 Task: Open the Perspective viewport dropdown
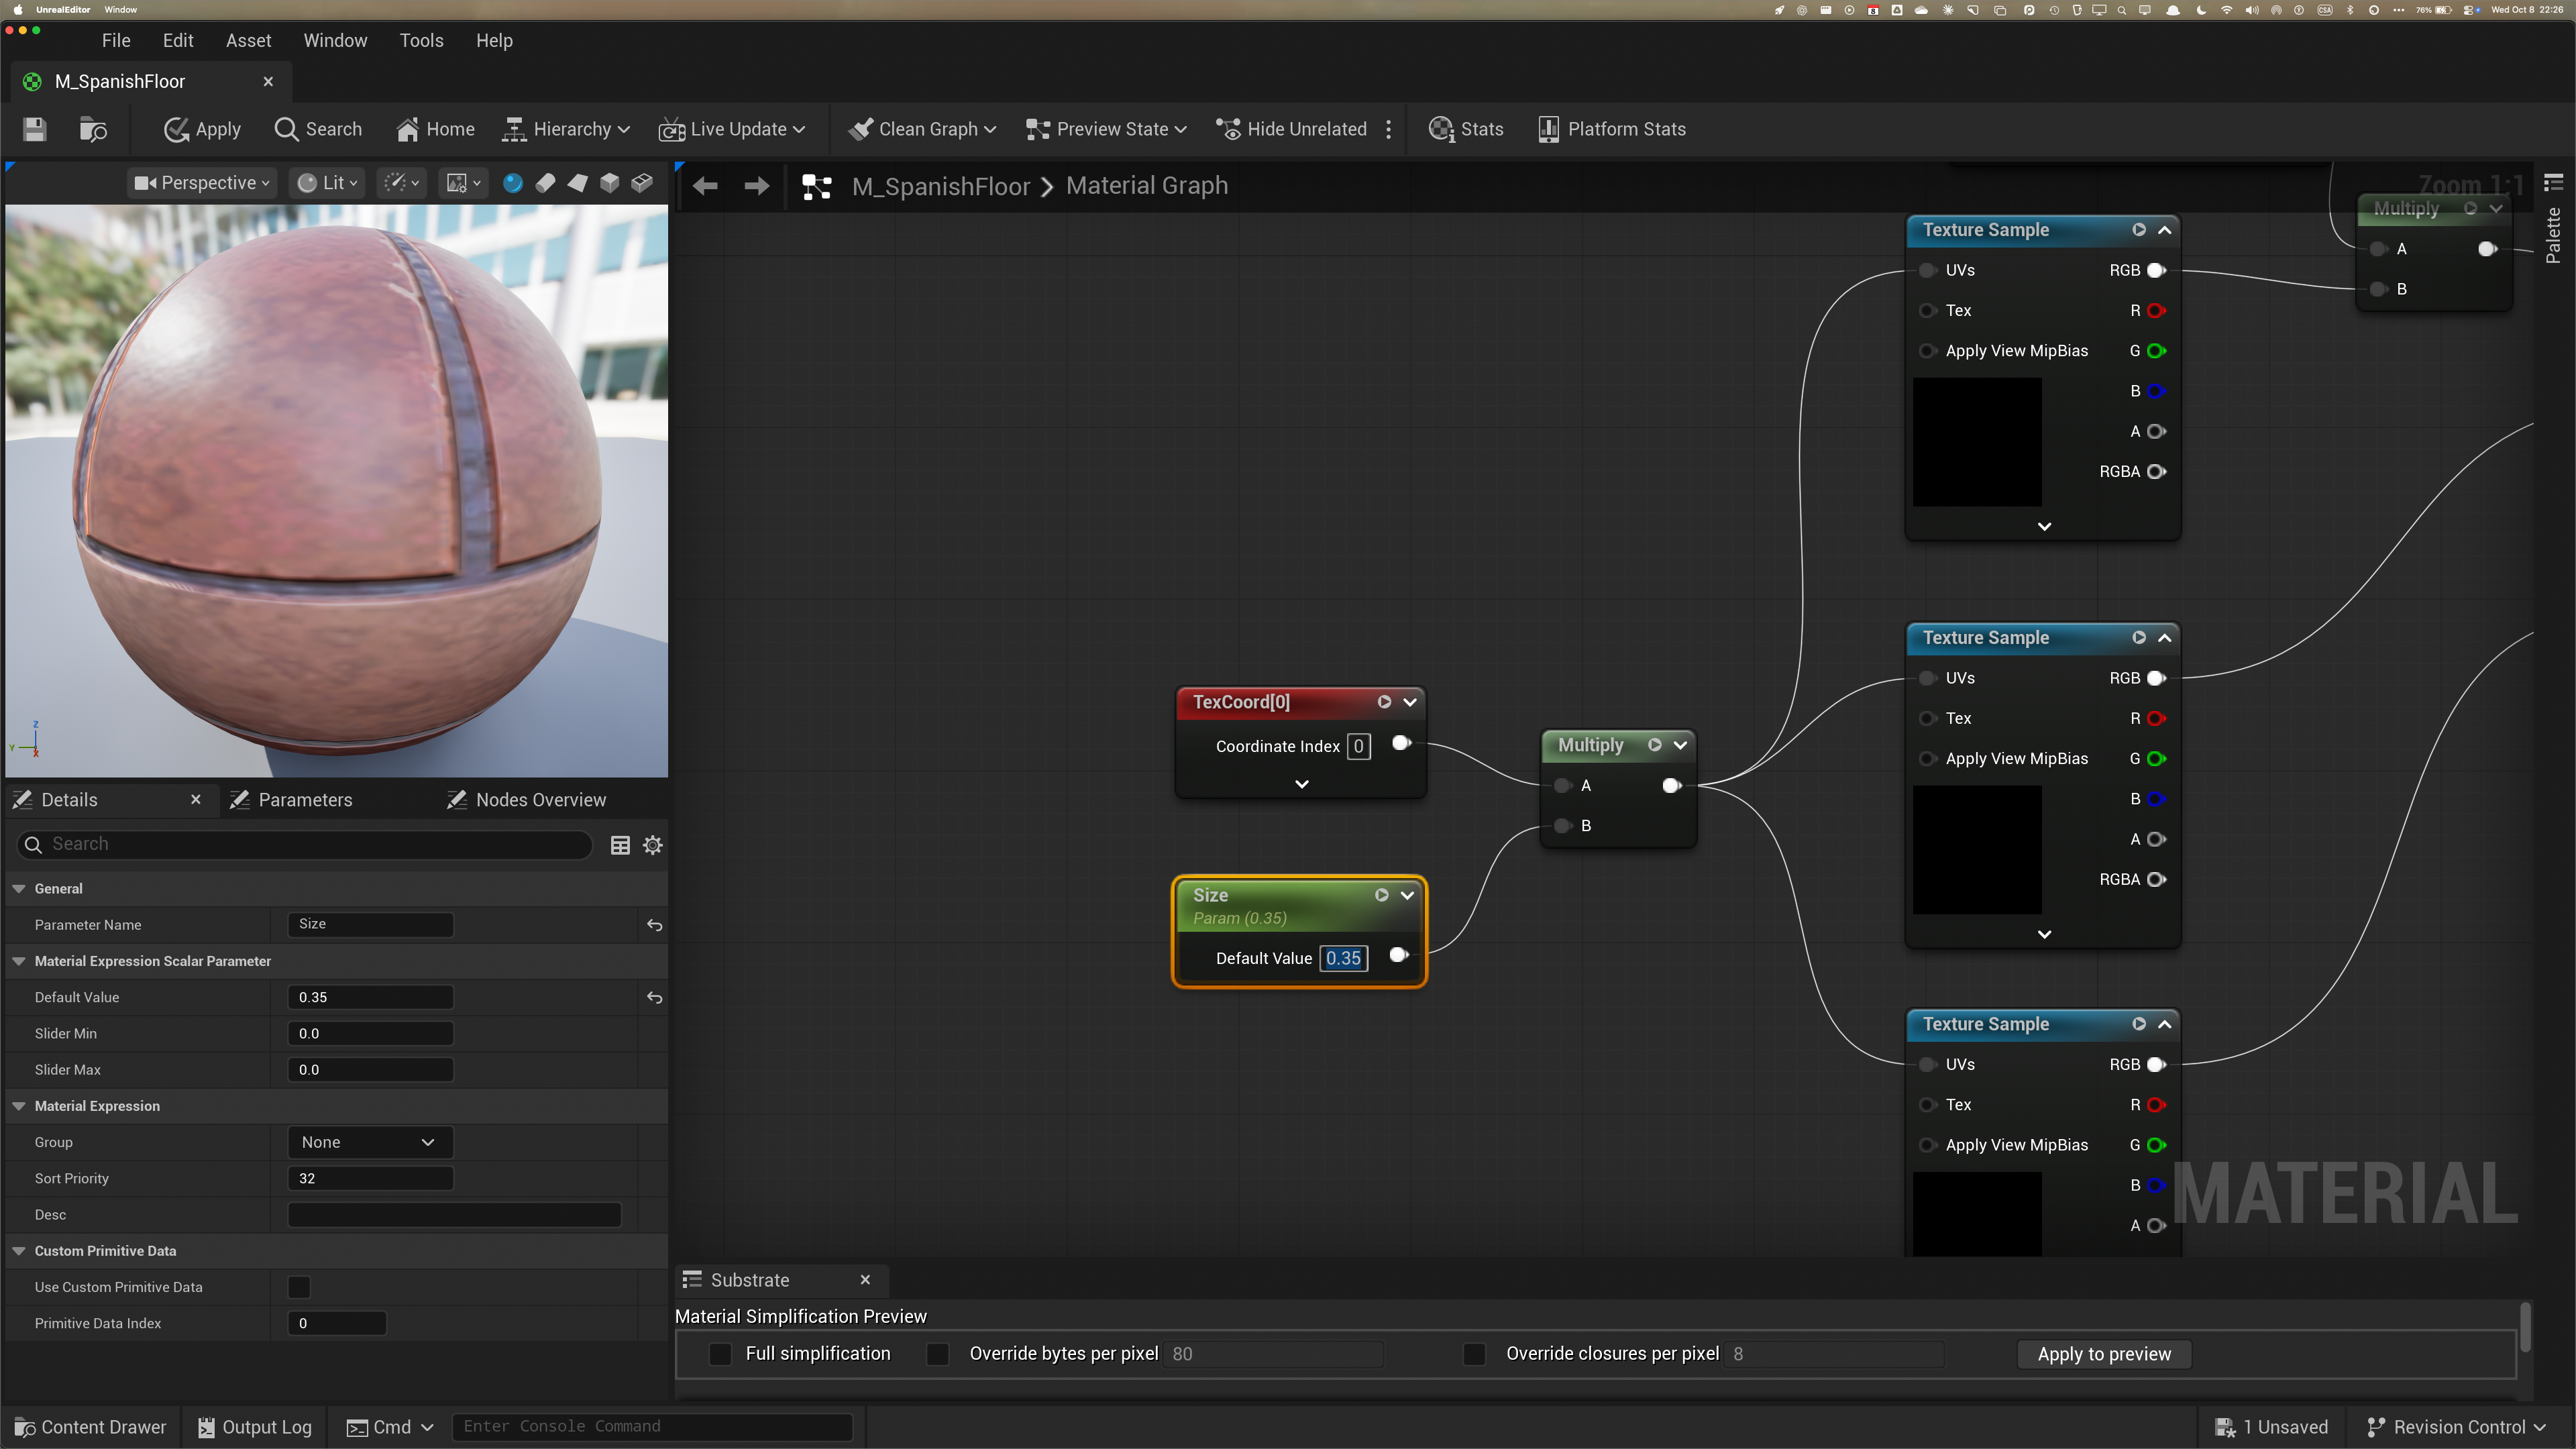tap(202, 183)
